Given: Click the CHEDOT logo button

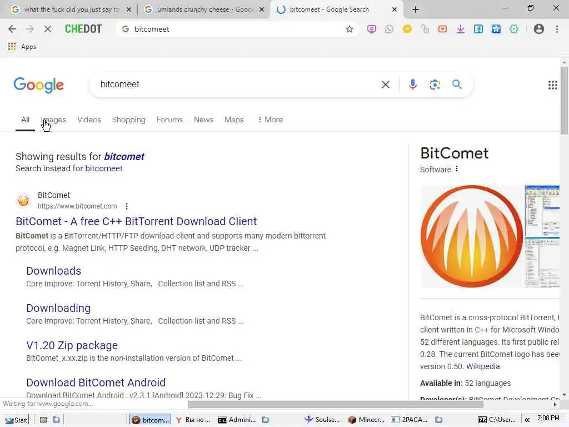Looking at the screenshot, I should (83, 29).
